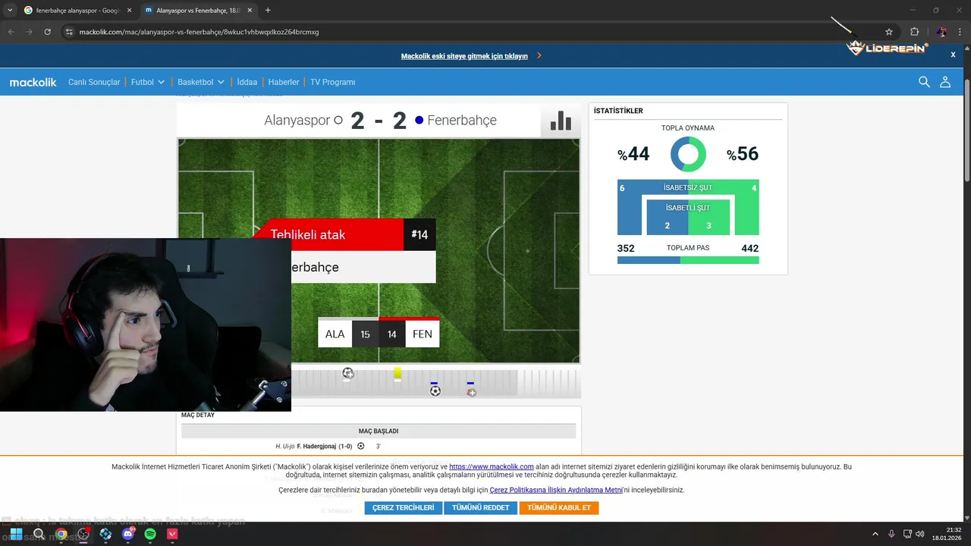
Task: Click the red plus event marker on timeline
Action: point(471,391)
